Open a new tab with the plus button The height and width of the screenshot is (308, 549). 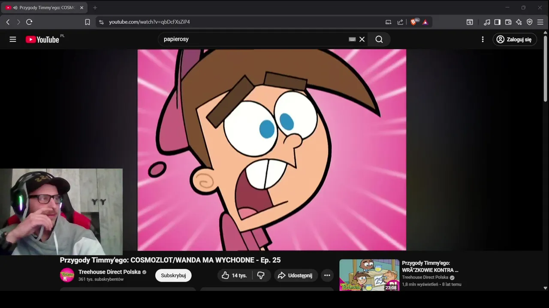(x=95, y=8)
